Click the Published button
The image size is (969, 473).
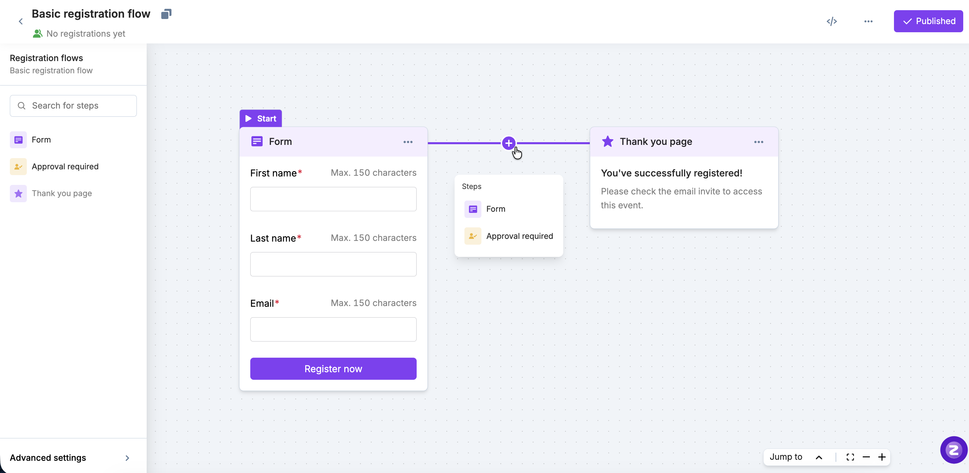928,21
